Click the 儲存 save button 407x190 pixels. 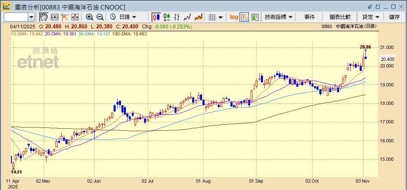(394, 17)
